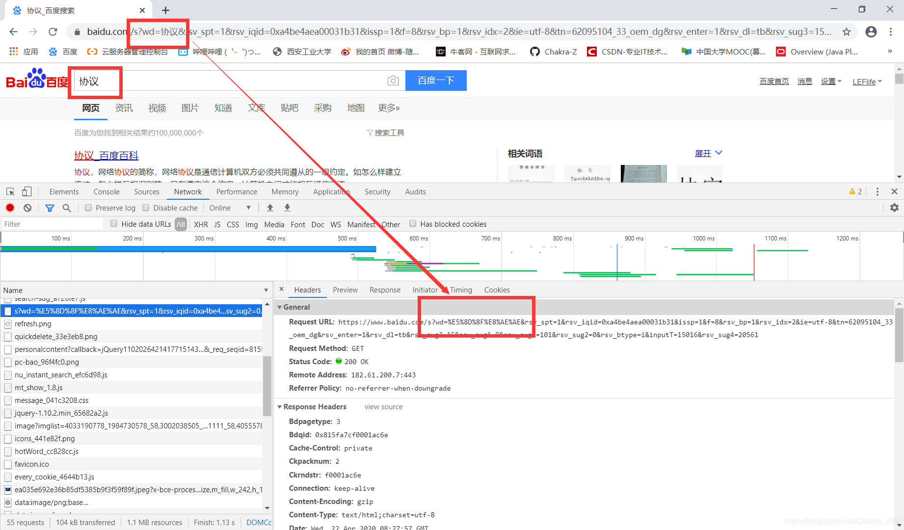Bookmark this page with the star icon
Screen dimensions: 904x530
tap(847, 32)
